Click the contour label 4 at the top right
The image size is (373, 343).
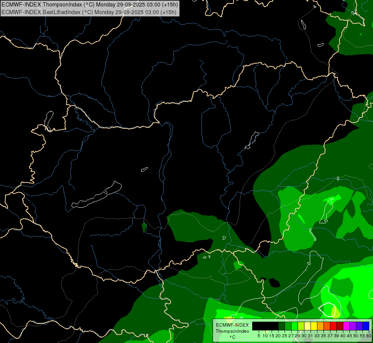click(315, 7)
